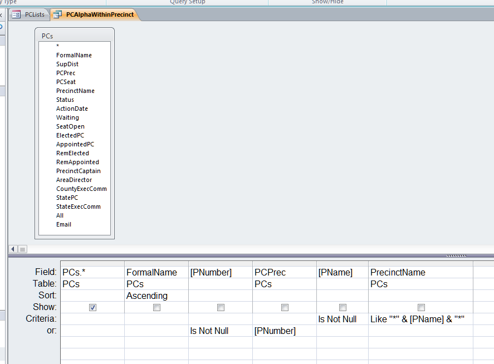Select StateExecComm in the PCs field list
494x364 pixels.
click(79, 206)
